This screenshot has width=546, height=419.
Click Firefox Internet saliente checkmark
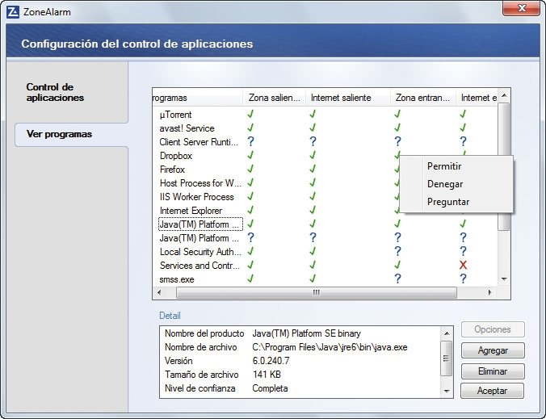click(313, 169)
